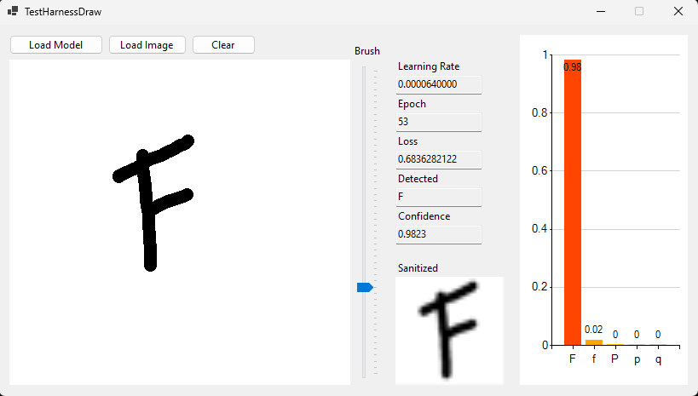This screenshot has width=698, height=396.
Task: Click the tall red F bar in chart
Action: coord(573,202)
